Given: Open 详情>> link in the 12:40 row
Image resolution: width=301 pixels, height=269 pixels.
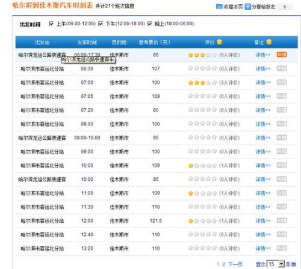Looking at the screenshot, I should [263, 235].
